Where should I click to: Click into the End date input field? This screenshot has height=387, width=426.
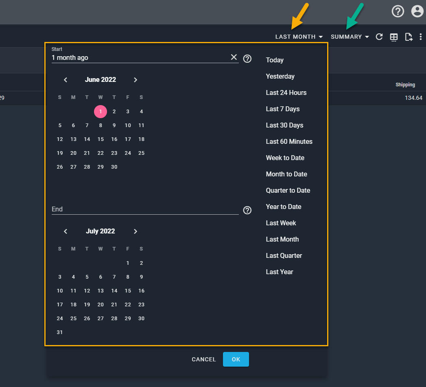coord(144,209)
